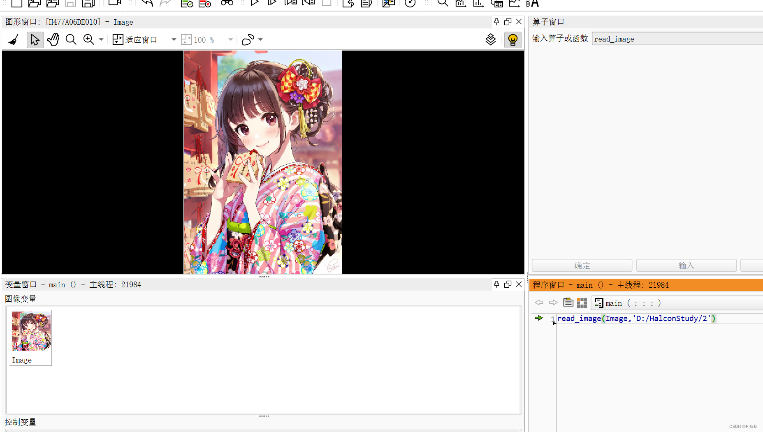Screen dimensions: 763x432
Task: Expand the ROI shape tool dropdown
Action: (260, 40)
